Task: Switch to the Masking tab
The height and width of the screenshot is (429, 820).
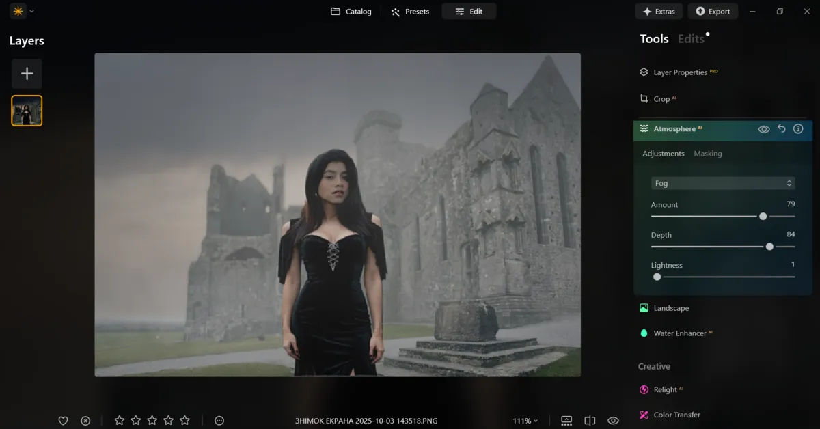Action: [707, 153]
